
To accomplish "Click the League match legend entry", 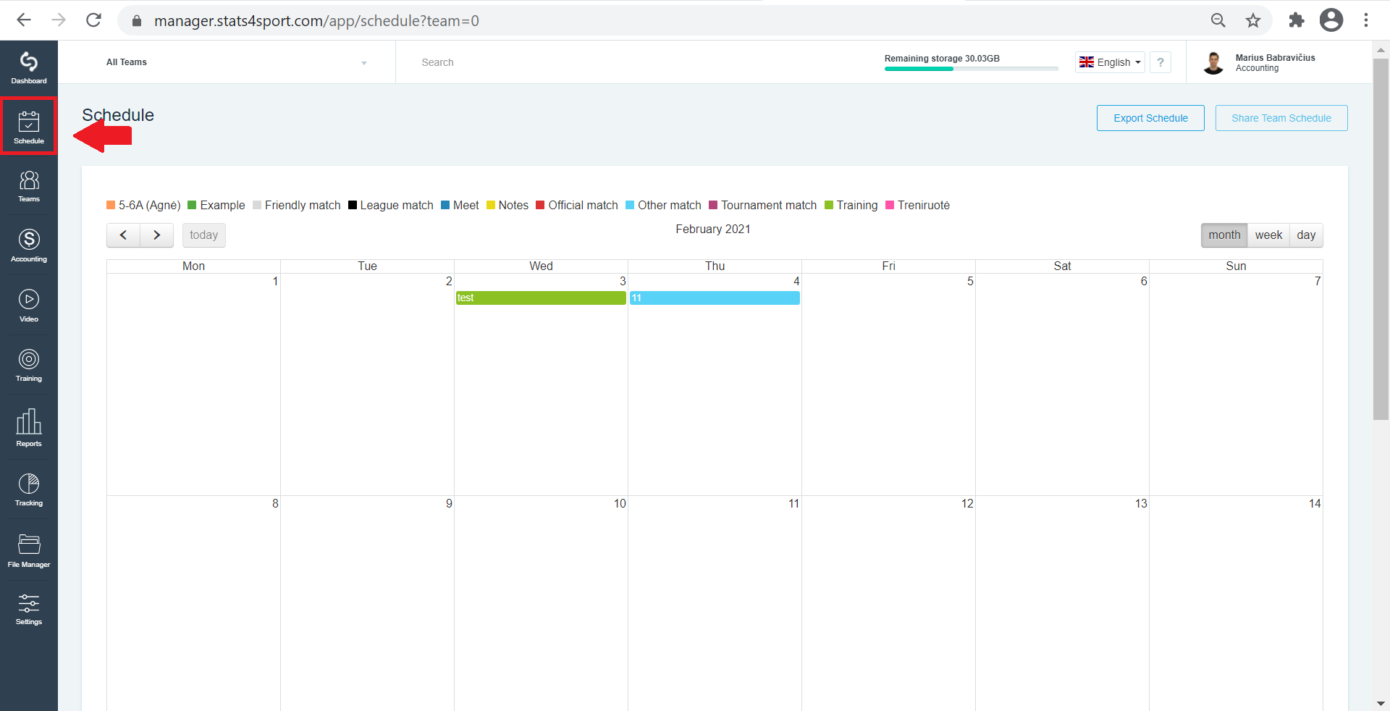I will point(391,206).
